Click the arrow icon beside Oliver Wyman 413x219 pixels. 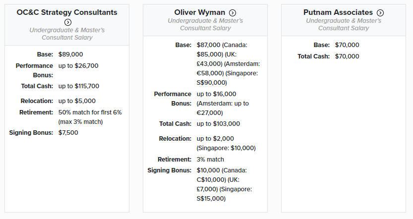233,13
